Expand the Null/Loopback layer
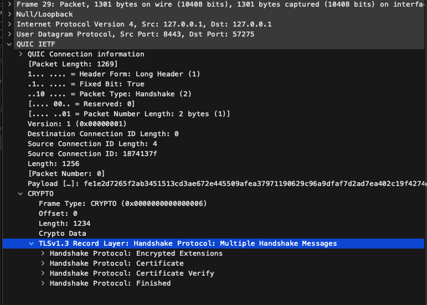The image size is (427, 305). click(9, 14)
